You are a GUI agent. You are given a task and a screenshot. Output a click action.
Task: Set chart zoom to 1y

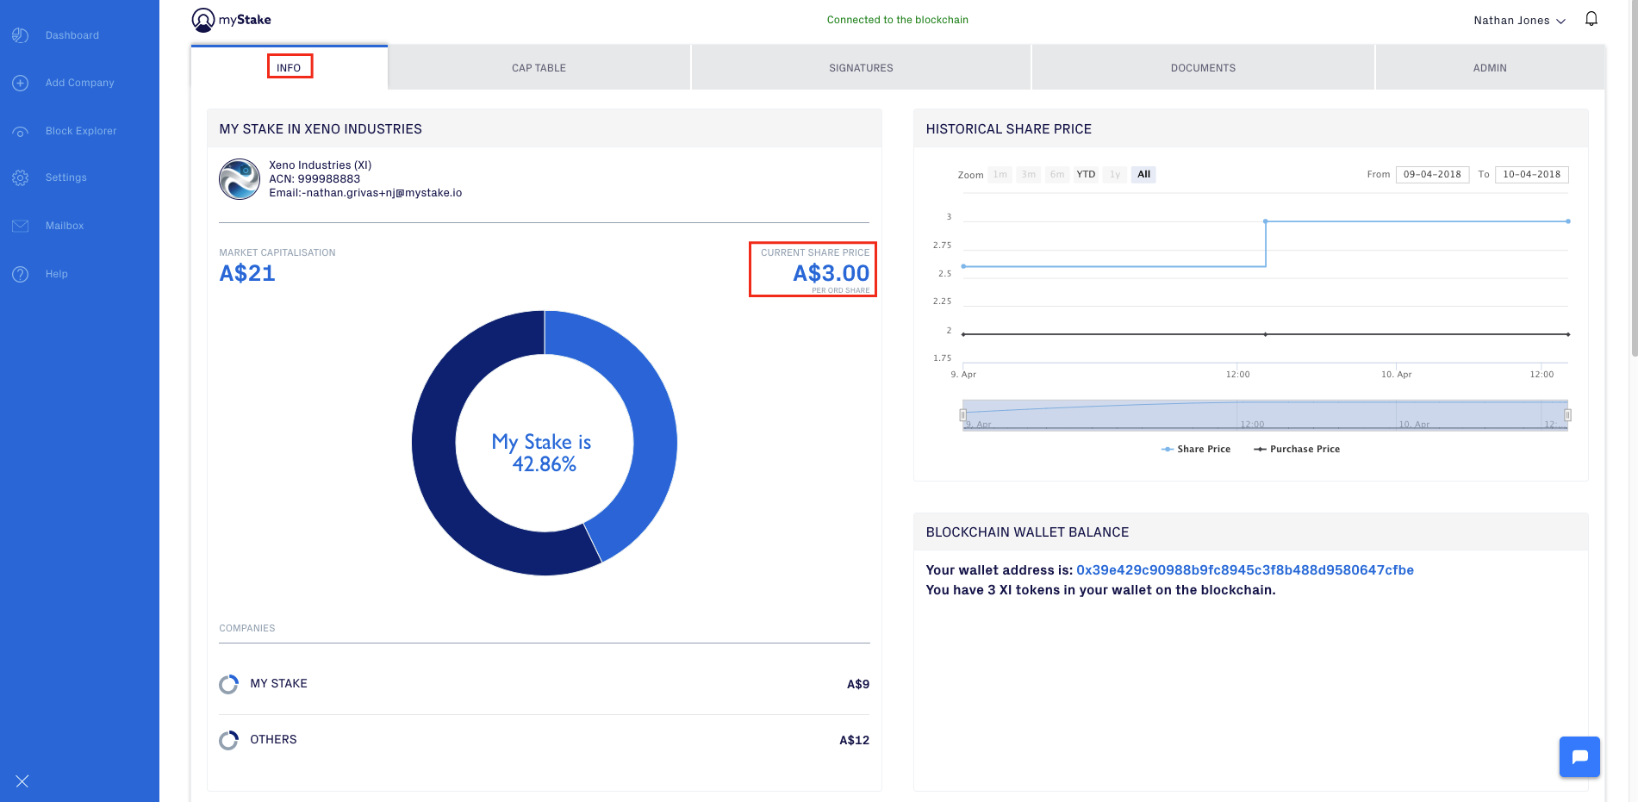click(x=1115, y=174)
